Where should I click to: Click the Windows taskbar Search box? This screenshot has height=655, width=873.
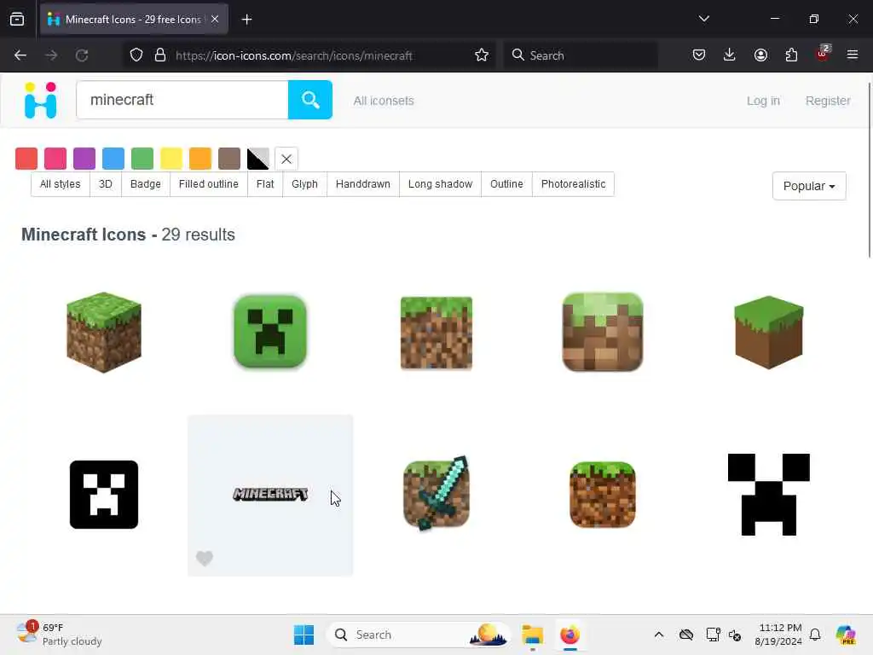click(x=419, y=635)
